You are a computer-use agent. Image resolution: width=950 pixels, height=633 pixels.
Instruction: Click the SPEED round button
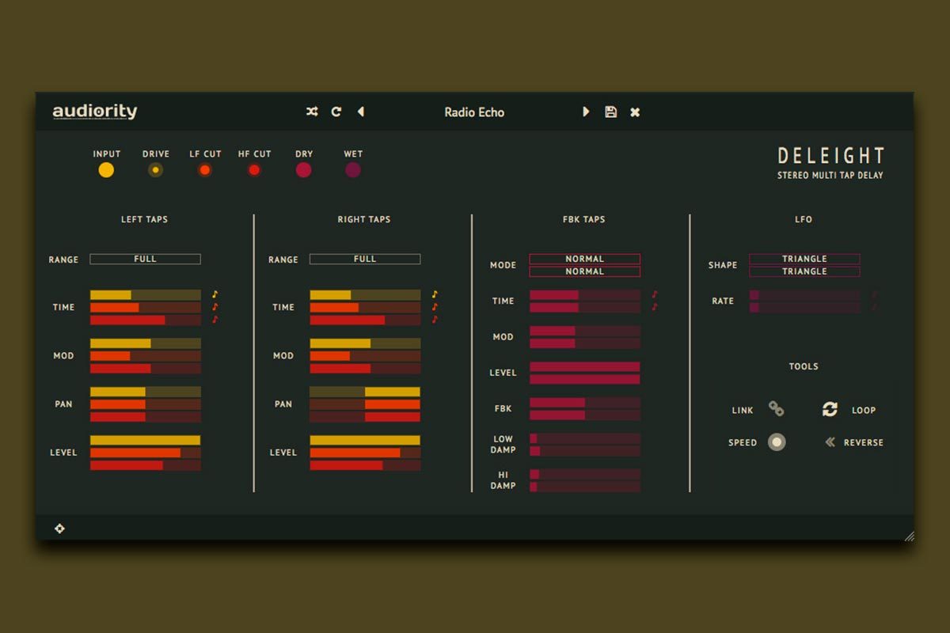pos(777,442)
